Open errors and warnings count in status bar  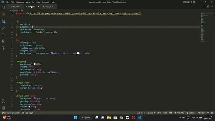tap(30, 113)
